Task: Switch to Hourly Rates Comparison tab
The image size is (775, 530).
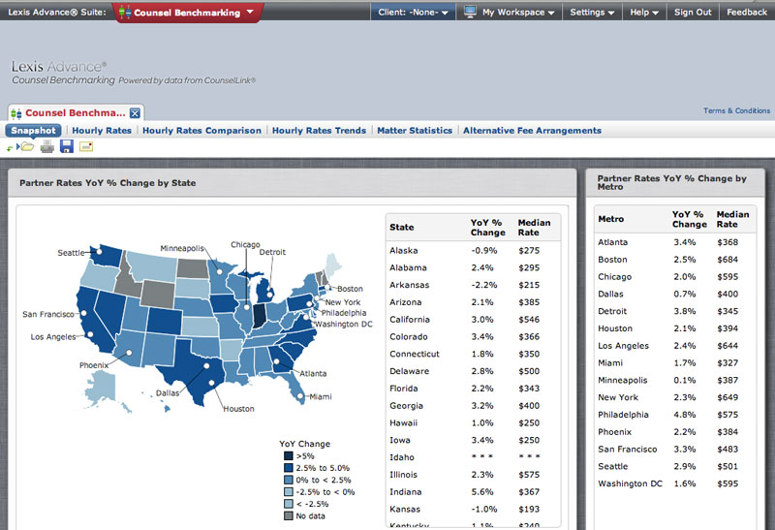Action: tap(201, 131)
